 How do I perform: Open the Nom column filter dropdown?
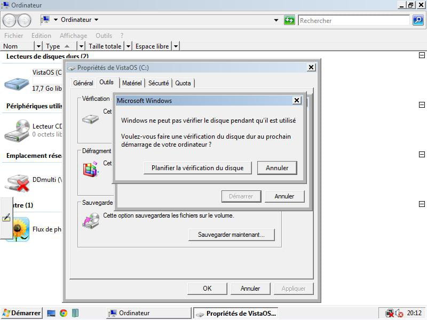point(38,46)
